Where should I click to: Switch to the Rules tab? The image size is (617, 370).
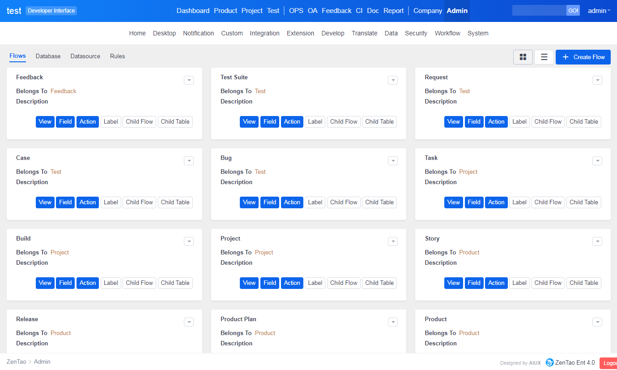(x=117, y=56)
